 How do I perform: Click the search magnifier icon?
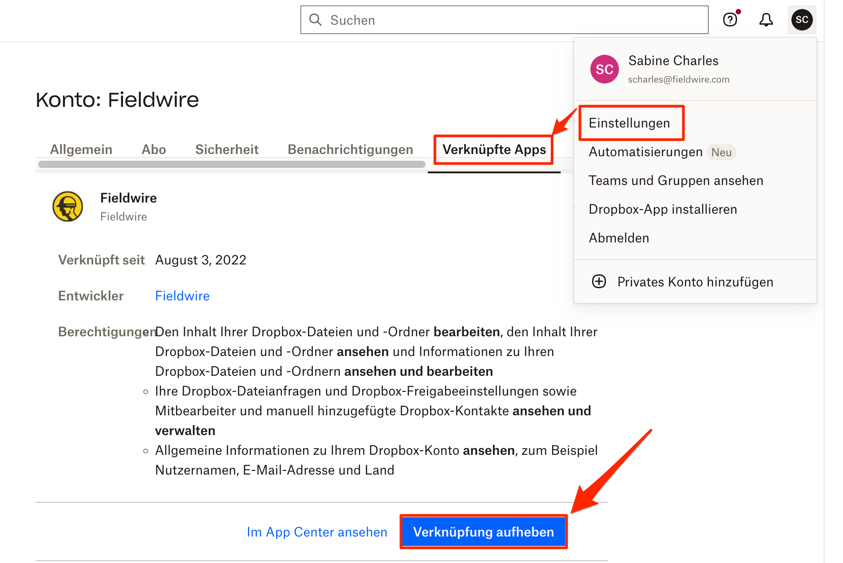[316, 20]
